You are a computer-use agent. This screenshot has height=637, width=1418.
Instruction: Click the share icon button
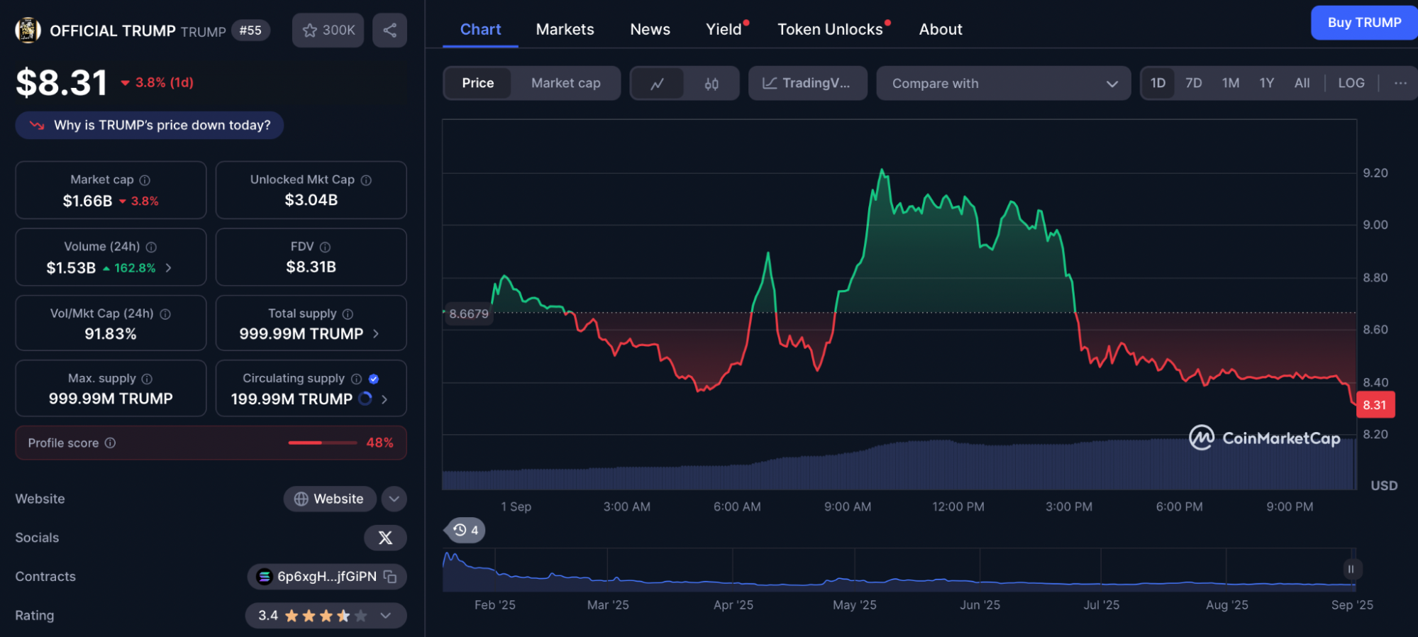point(389,31)
